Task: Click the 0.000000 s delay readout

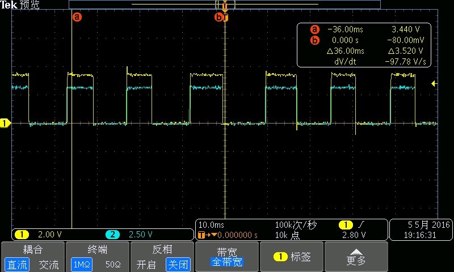Action: point(237,235)
